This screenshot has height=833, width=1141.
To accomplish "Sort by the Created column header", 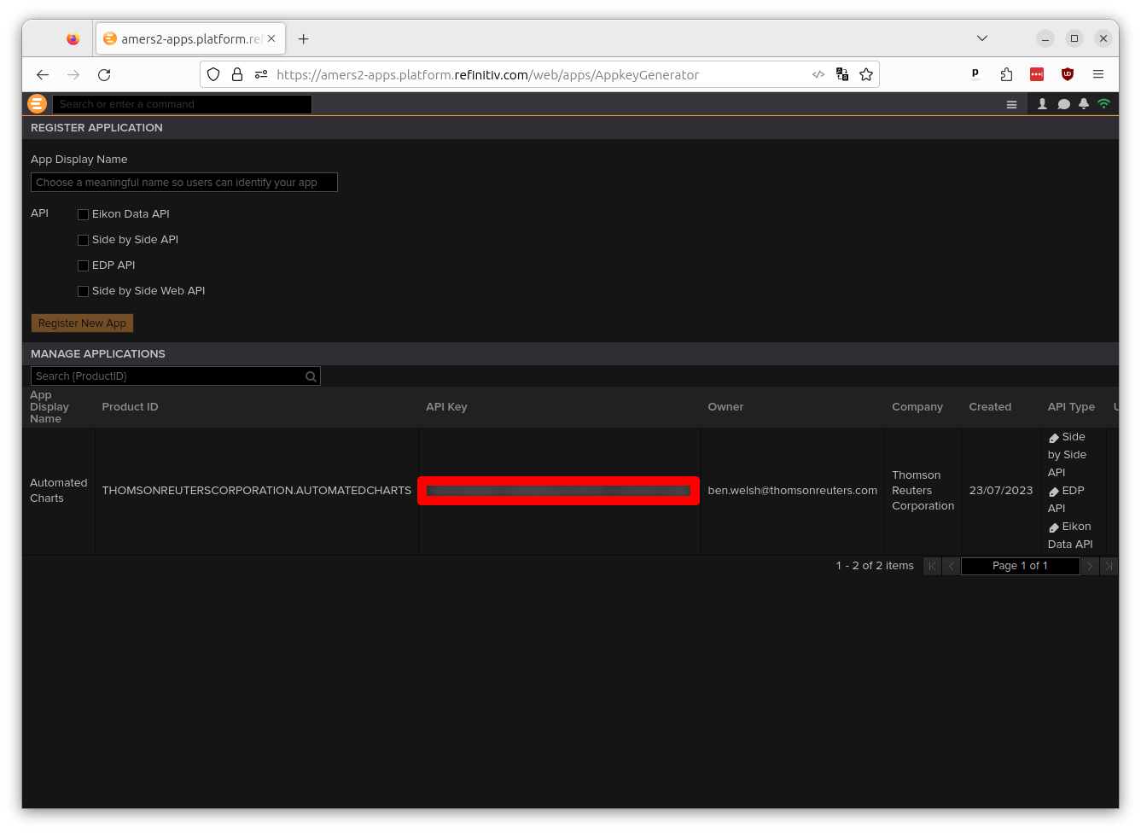I will (990, 407).
